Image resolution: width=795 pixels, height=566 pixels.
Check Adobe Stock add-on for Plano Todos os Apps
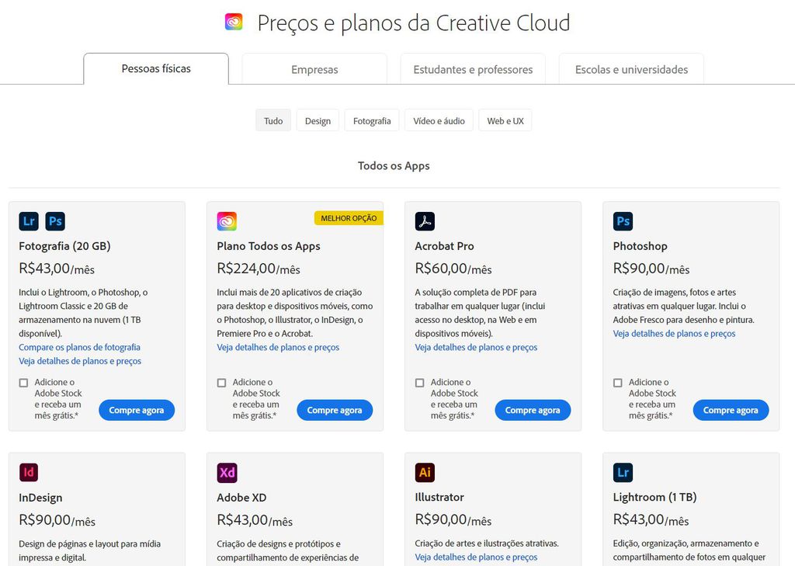[221, 383]
